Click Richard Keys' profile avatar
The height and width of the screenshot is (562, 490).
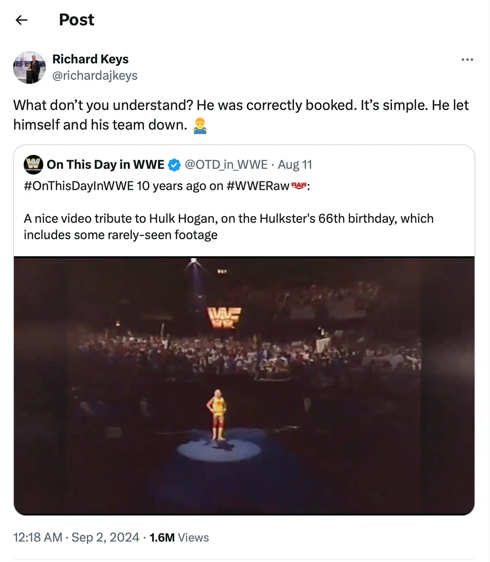pos(29,67)
